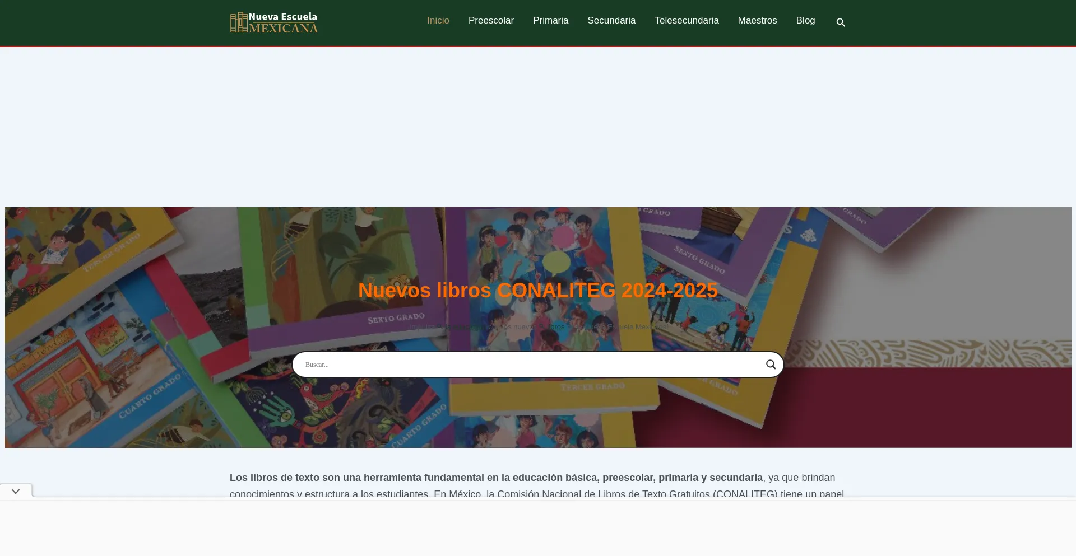Image resolution: width=1076 pixels, height=556 pixels.
Task: Click heading Nuevos libros CONALITEG 2024-2025
Action: 538,290
